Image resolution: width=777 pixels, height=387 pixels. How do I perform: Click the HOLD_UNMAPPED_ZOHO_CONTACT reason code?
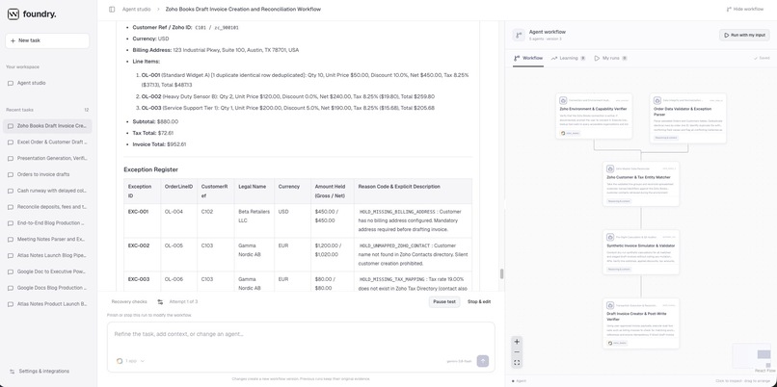pos(394,245)
